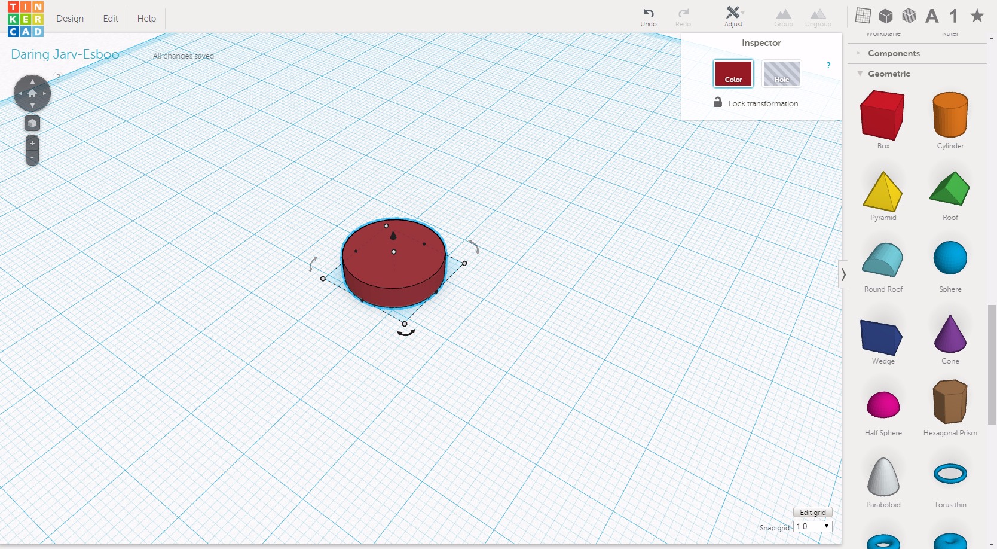Click the home view button
This screenshot has height=549, width=997.
point(32,93)
